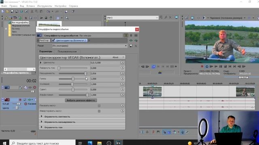Open media views dropdown arrow in toolbar
Screen dimensions: 259x145
[62, 18]
